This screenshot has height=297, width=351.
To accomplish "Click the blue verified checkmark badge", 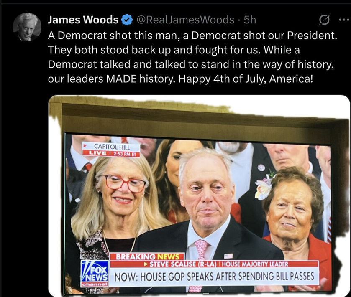I will (127, 20).
